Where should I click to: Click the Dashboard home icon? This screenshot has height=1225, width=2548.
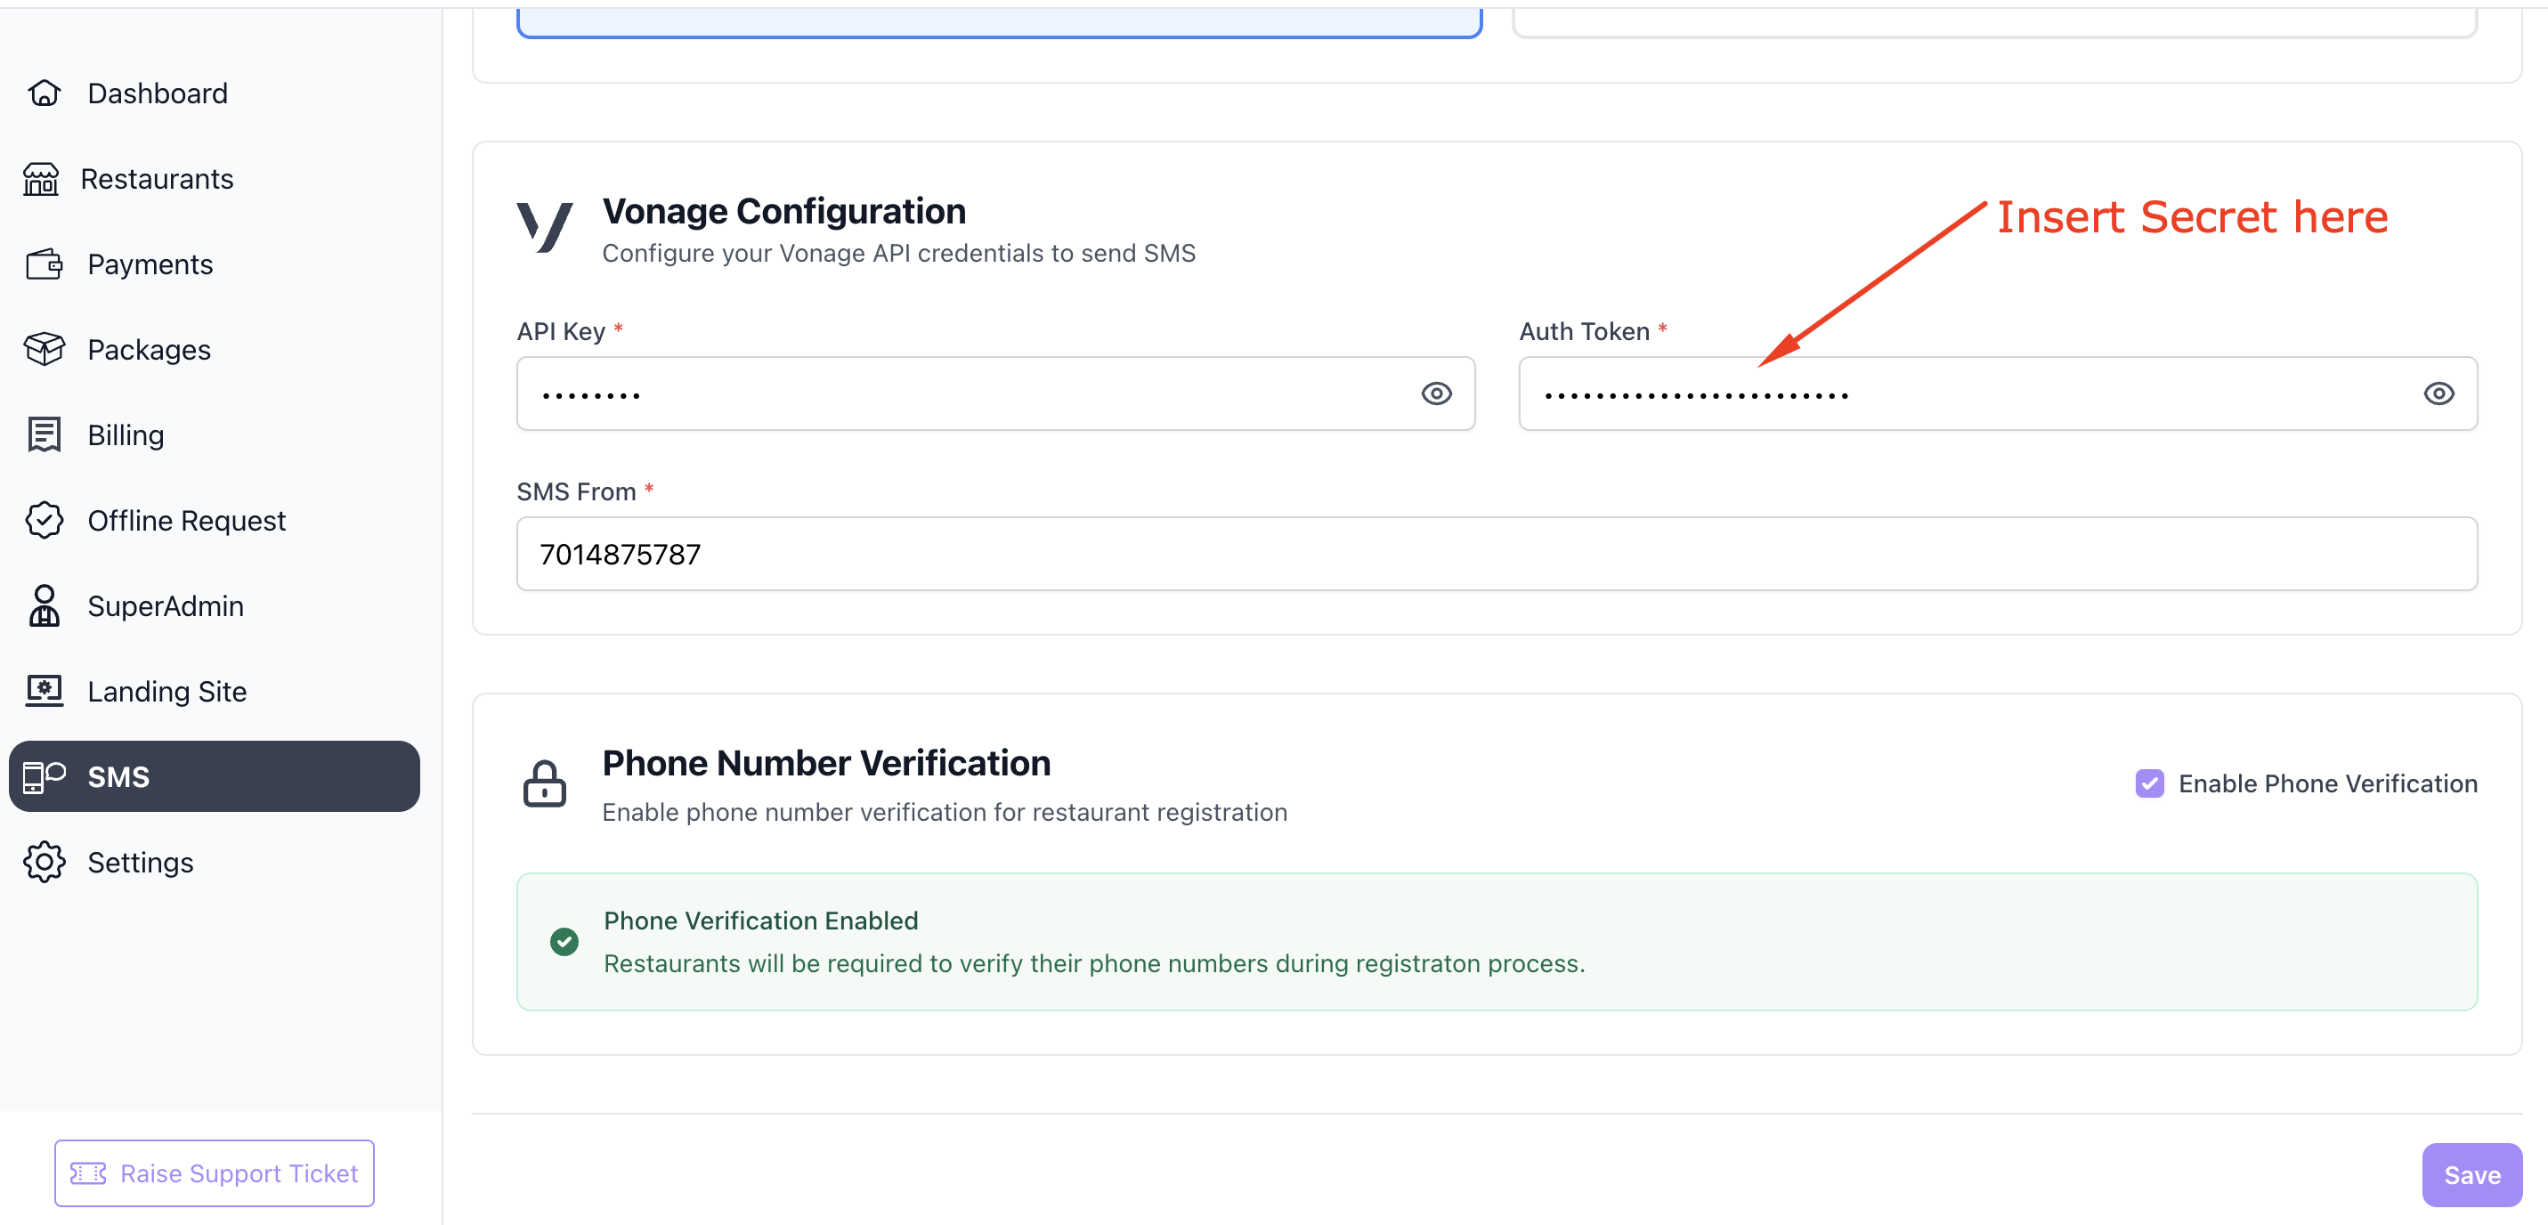(44, 93)
